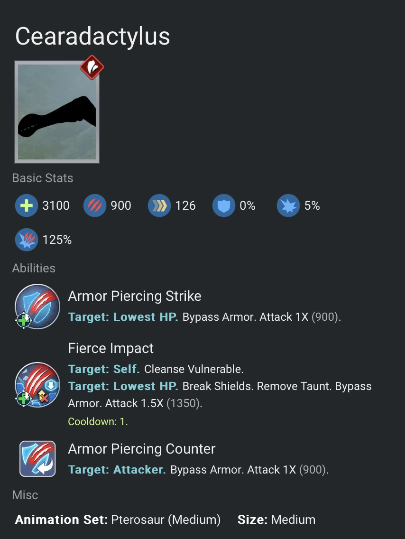Click the Abilities section header
405x539 pixels.
pyautogui.click(x=34, y=268)
